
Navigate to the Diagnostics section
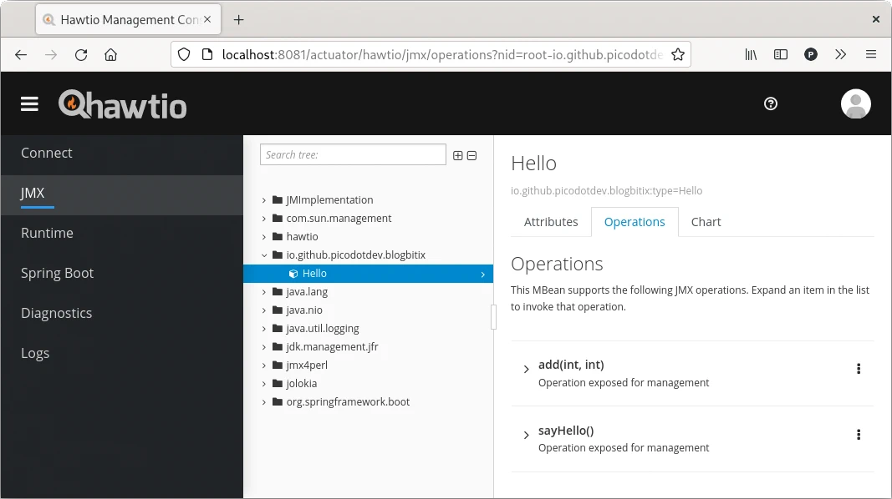coord(56,313)
